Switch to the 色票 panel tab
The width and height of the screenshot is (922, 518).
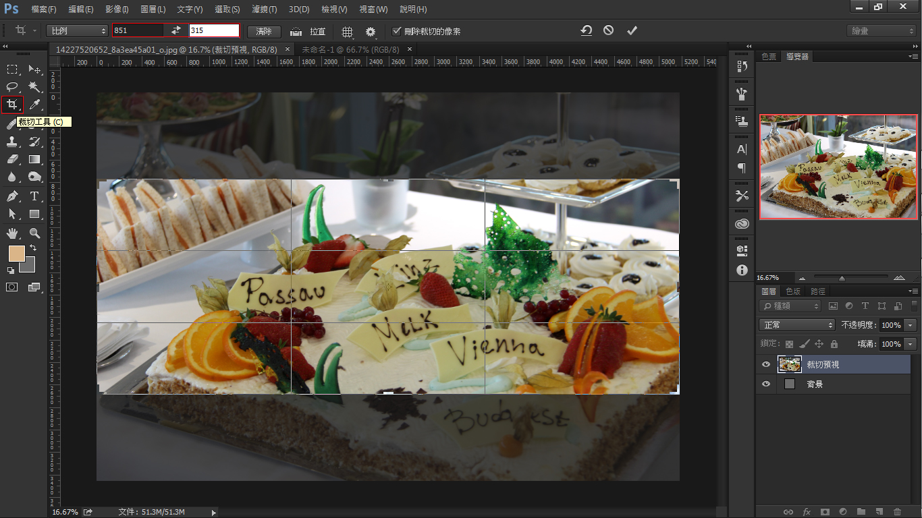tap(769, 57)
